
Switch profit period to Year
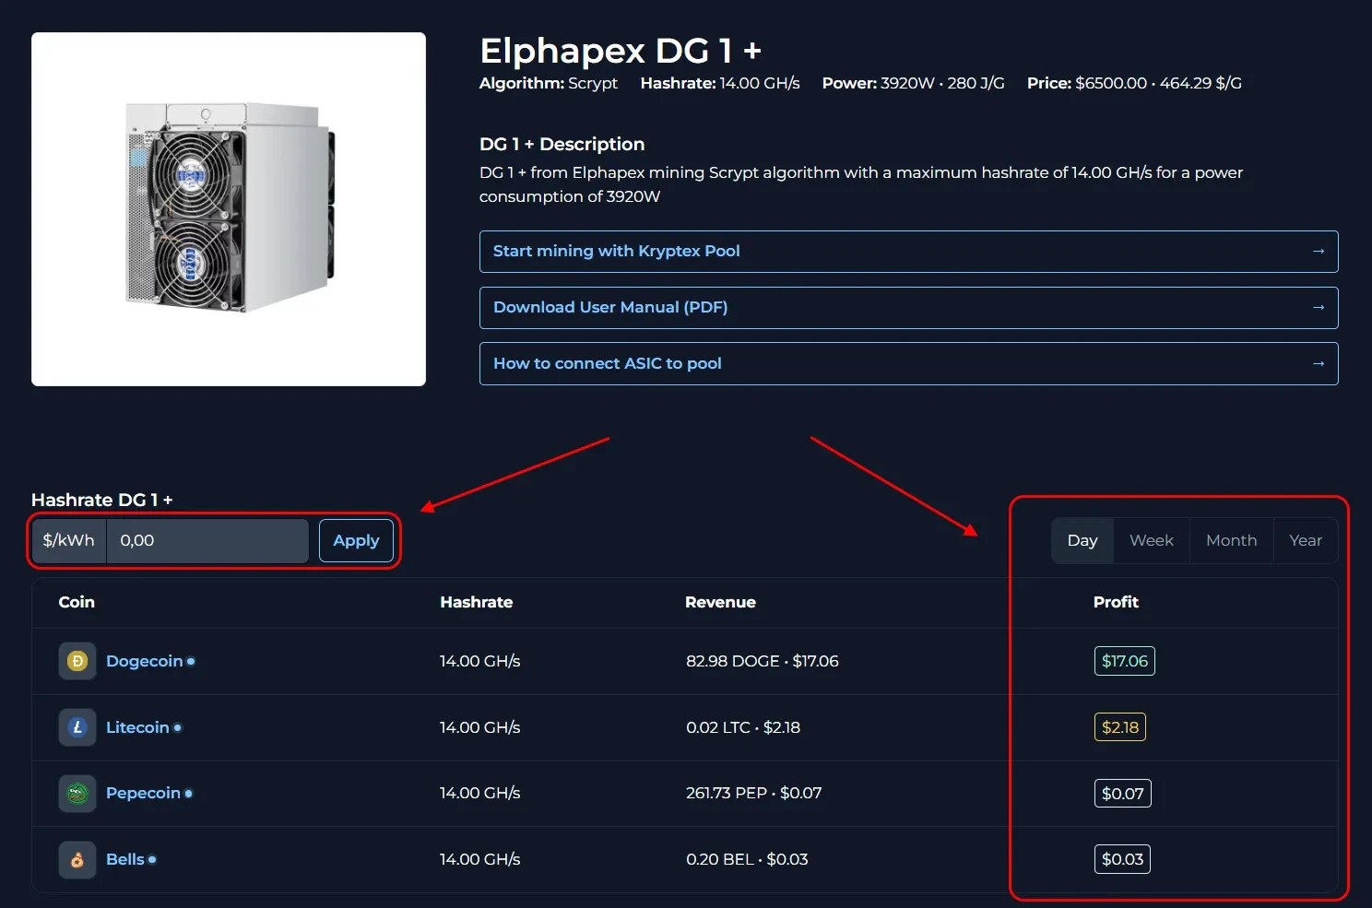point(1305,540)
